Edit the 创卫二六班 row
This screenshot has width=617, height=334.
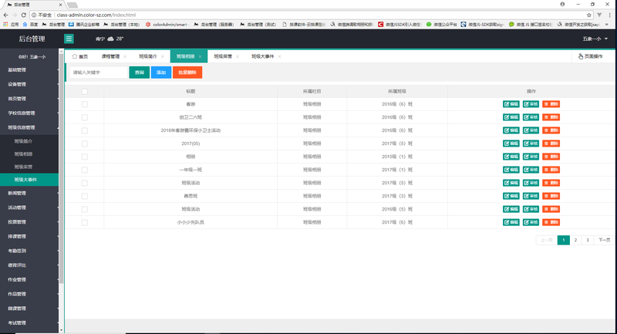point(511,117)
